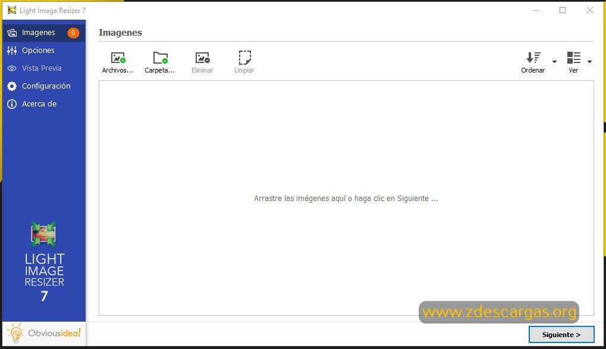Click the app icon in title bar
This screenshot has width=606, height=349.
(x=12, y=11)
